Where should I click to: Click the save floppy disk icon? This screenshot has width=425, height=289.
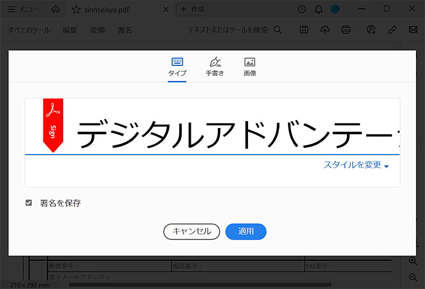[x=304, y=30]
